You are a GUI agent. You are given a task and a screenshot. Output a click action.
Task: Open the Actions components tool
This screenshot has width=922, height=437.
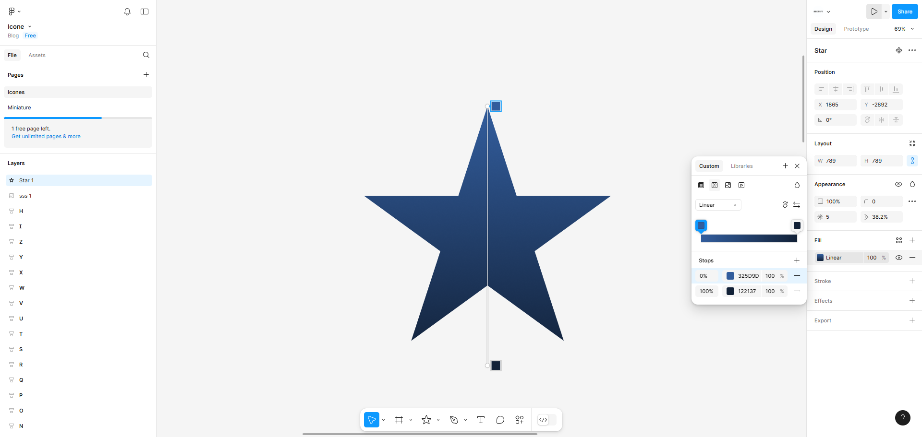tap(520, 420)
